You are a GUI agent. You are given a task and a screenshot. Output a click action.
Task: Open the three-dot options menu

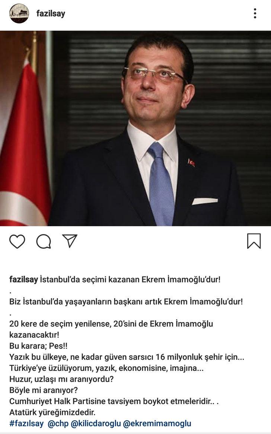(255, 13)
